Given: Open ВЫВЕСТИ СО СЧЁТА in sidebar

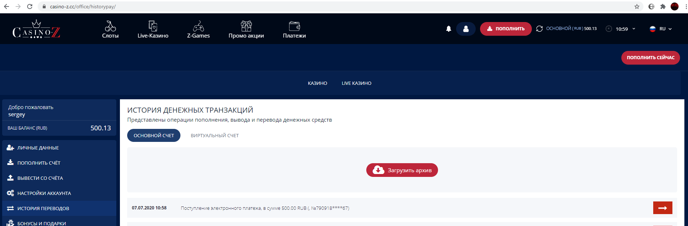Looking at the screenshot, I should [59, 178].
